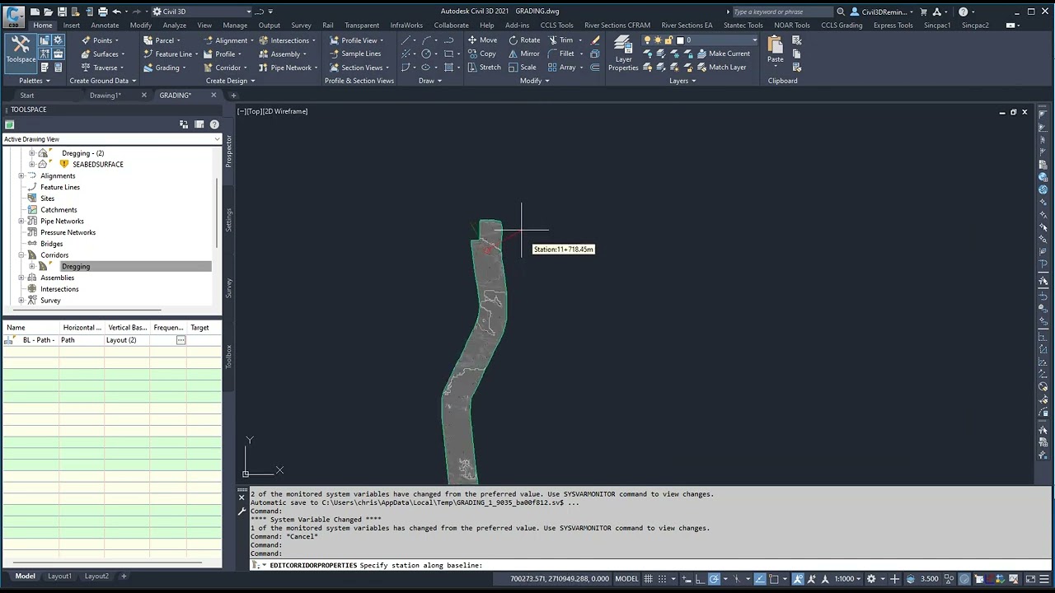Open Layer Properties manager
Viewport: 1055px width, 593px height.
623,54
